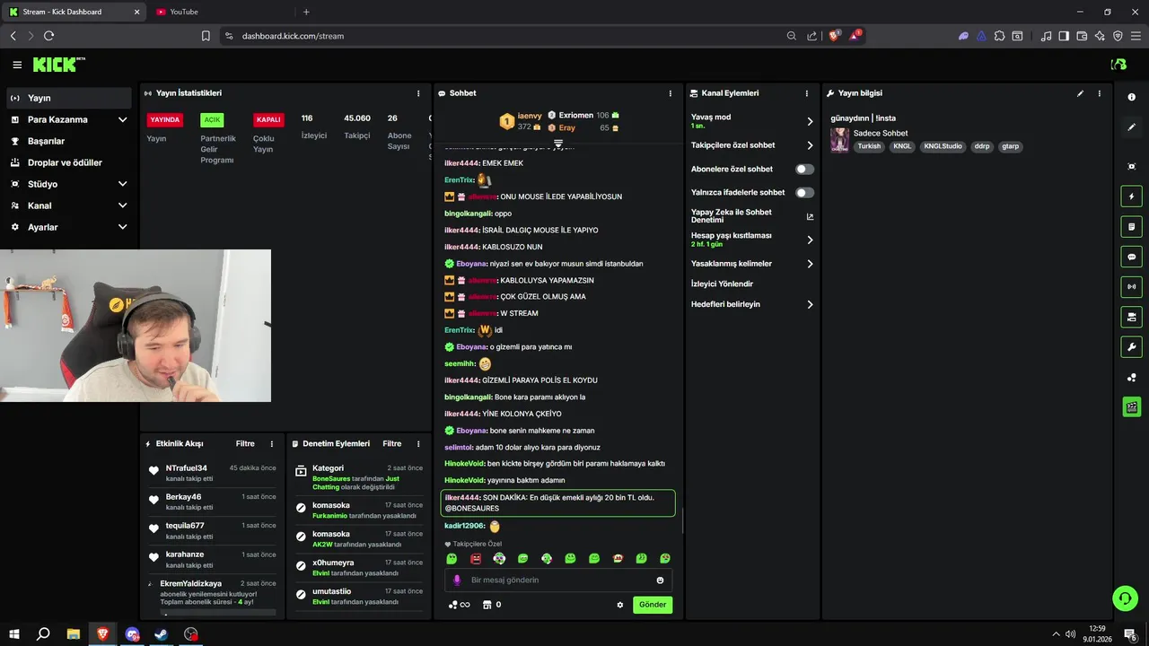Open Etkinlik Akışı three-dot menu
The image size is (1149, 646).
click(272, 444)
